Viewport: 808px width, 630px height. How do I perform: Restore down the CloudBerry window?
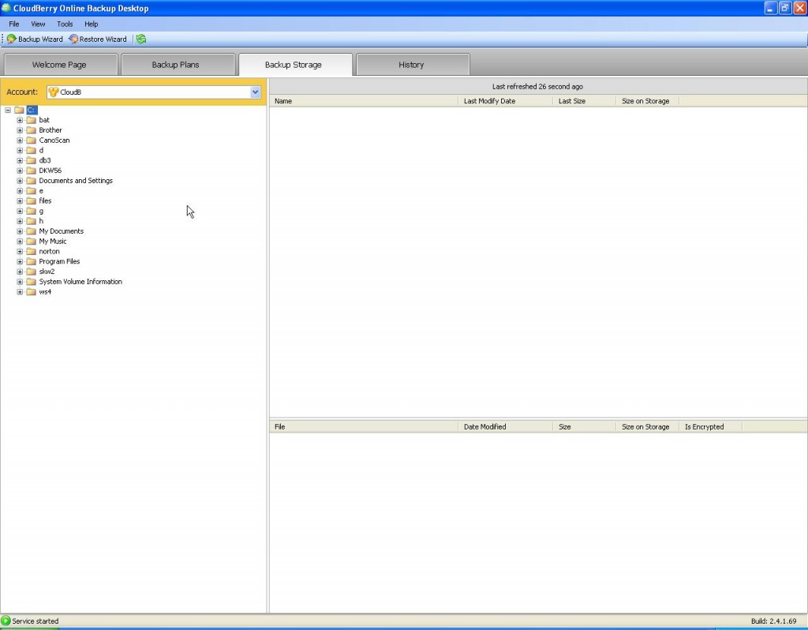[785, 8]
